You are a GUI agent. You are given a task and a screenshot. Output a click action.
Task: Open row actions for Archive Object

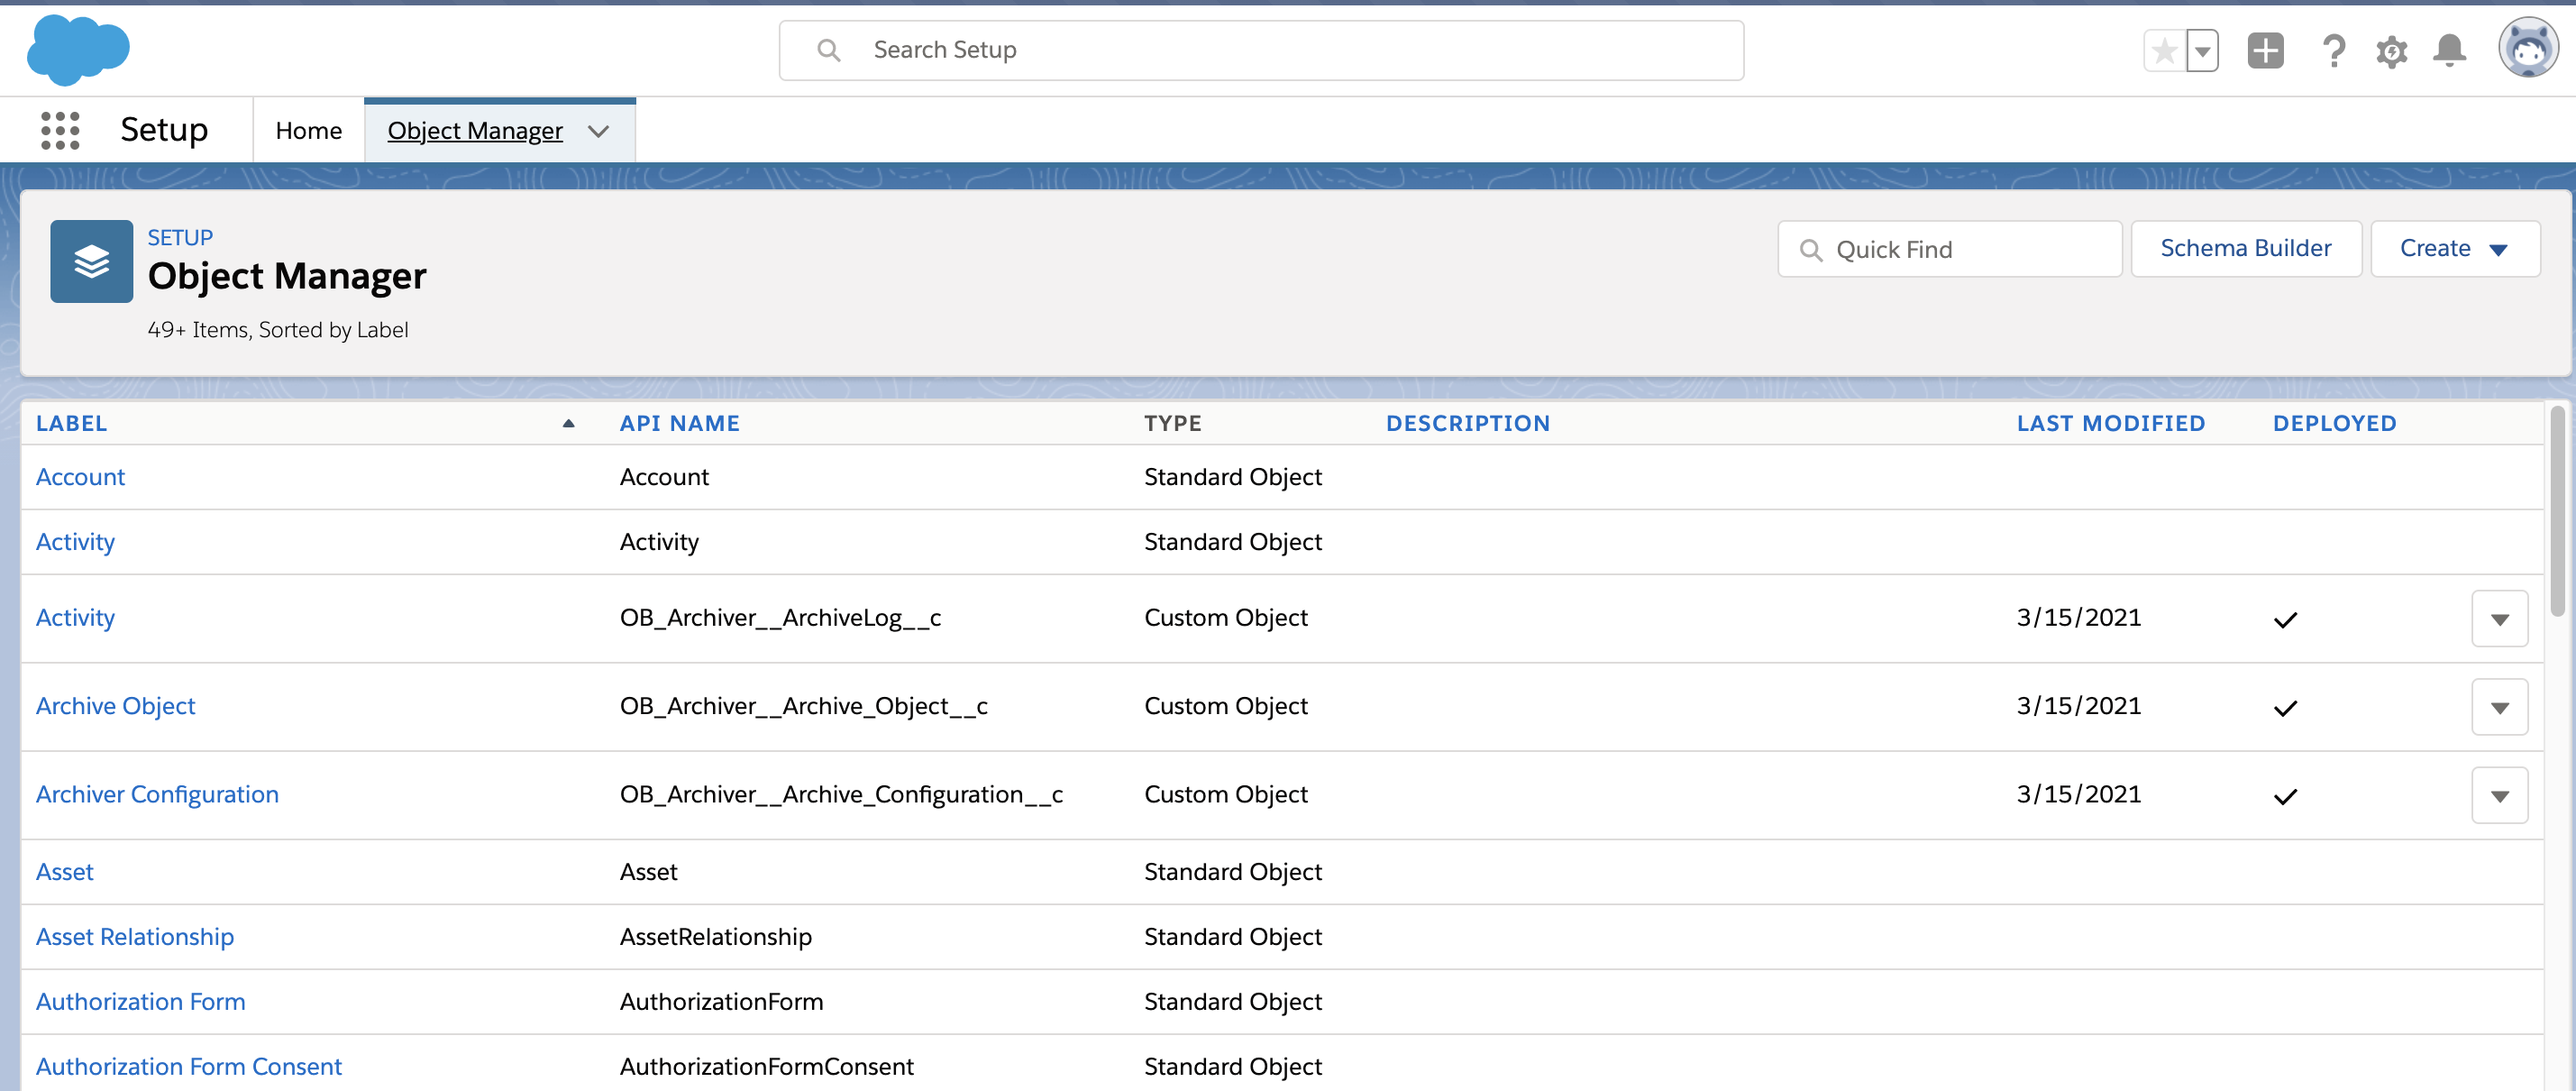click(x=2500, y=706)
